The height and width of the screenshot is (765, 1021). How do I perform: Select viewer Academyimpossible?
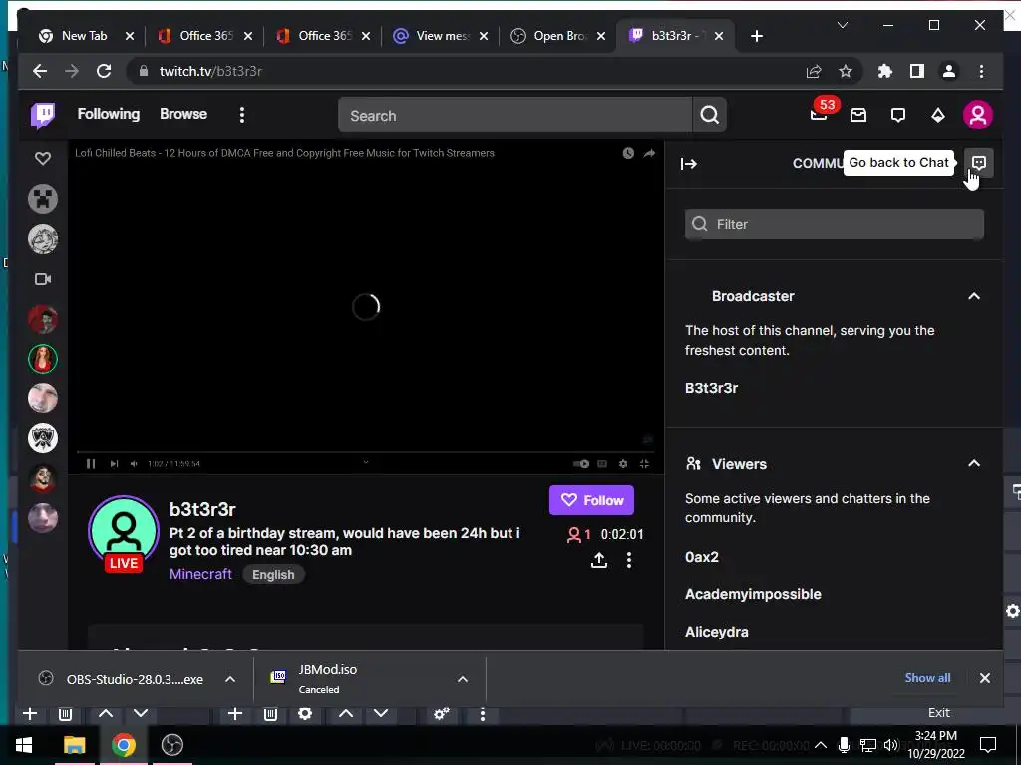click(753, 594)
